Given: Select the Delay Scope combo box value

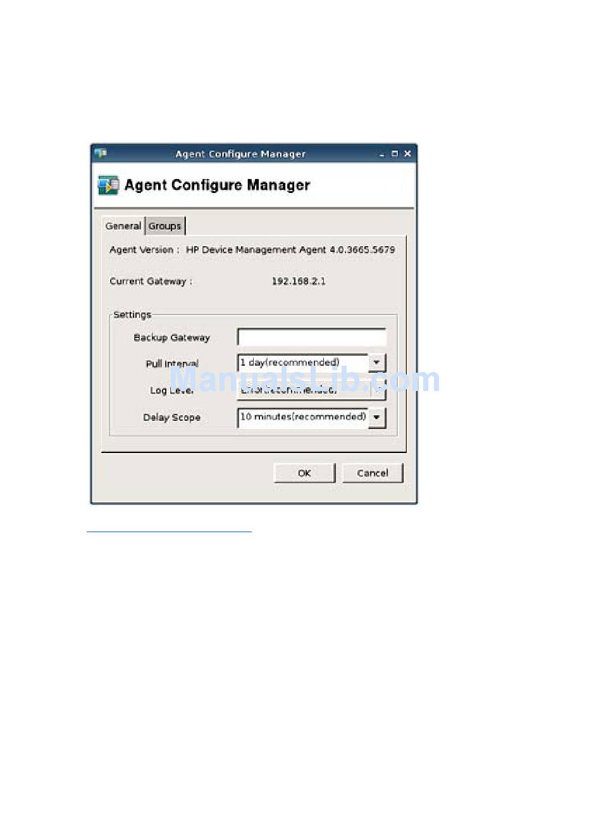Looking at the screenshot, I should 302,418.
